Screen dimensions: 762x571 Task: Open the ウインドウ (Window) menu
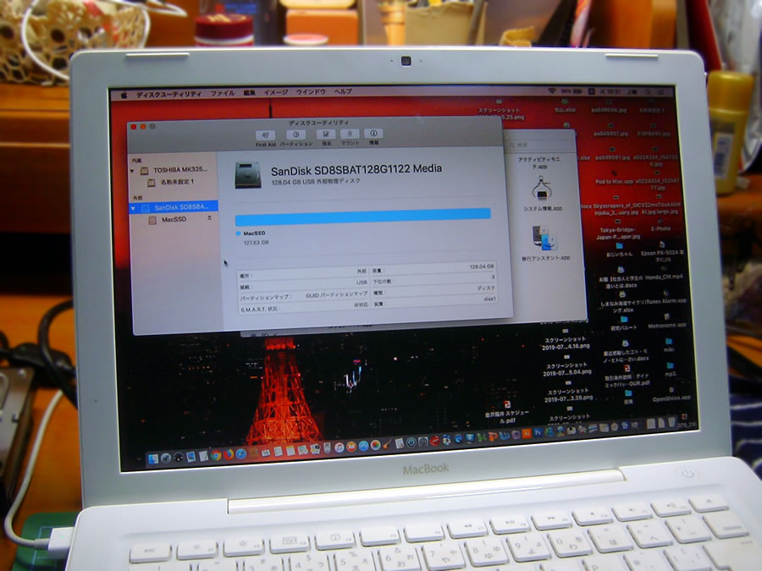[311, 91]
